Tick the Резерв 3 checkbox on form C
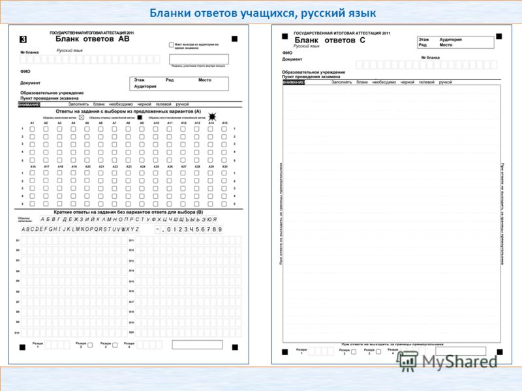This screenshot has width=522, height=391. [x=378, y=351]
